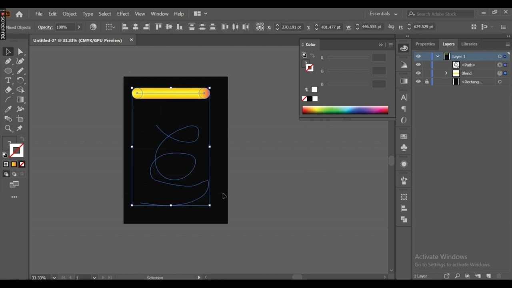This screenshot has height=288, width=512.
Task: Click the Home icon
Action: tap(19, 14)
